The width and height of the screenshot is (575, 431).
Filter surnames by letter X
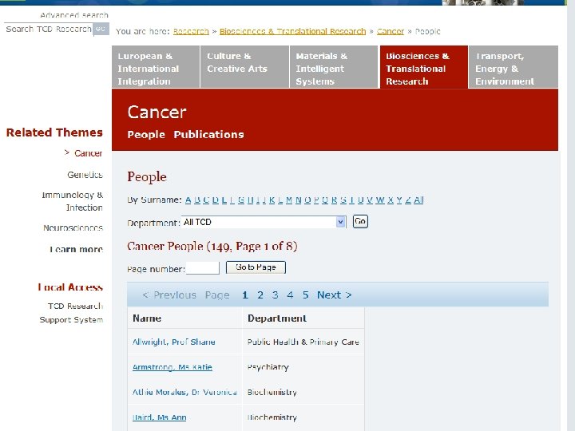click(391, 200)
